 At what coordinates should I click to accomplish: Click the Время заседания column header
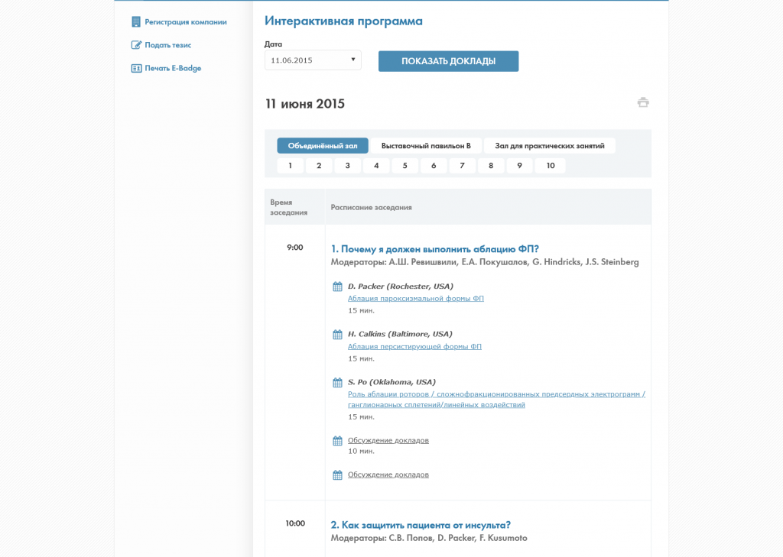point(288,207)
